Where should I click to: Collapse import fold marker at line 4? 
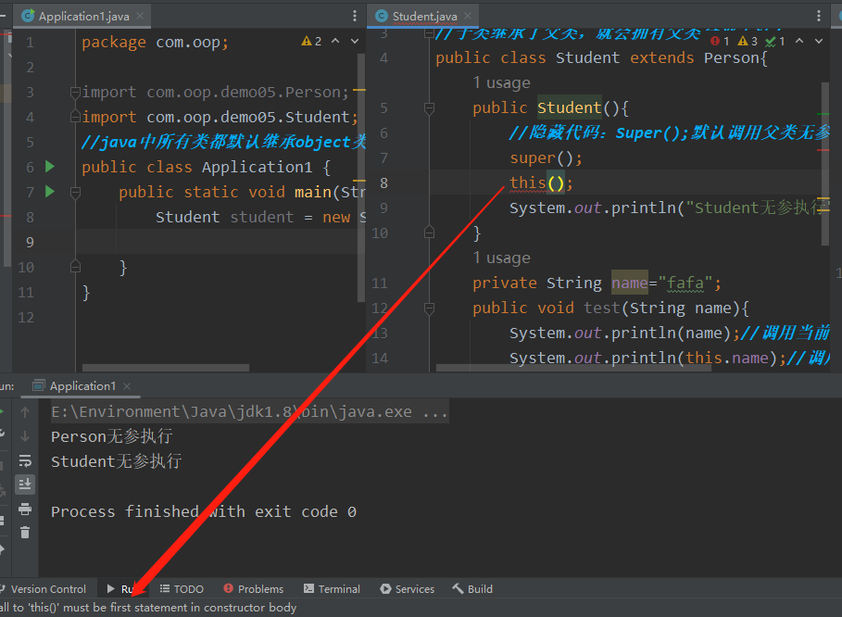pos(75,117)
